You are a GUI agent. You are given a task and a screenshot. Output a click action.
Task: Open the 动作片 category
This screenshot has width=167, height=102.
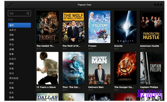(x=12, y=30)
